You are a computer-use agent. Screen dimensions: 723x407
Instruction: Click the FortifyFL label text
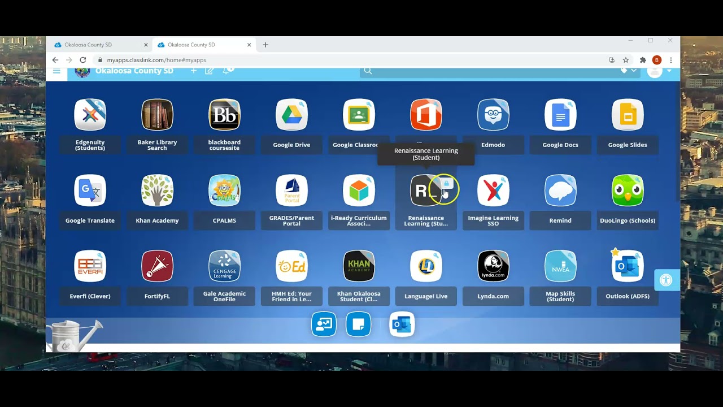pos(157,296)
